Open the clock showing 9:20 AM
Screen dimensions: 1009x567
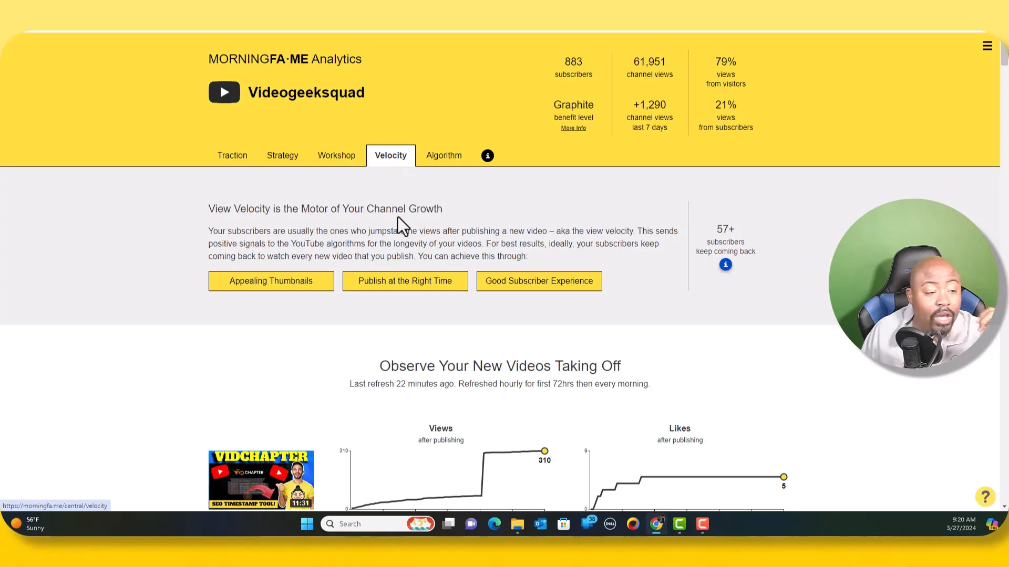point(961,524)
